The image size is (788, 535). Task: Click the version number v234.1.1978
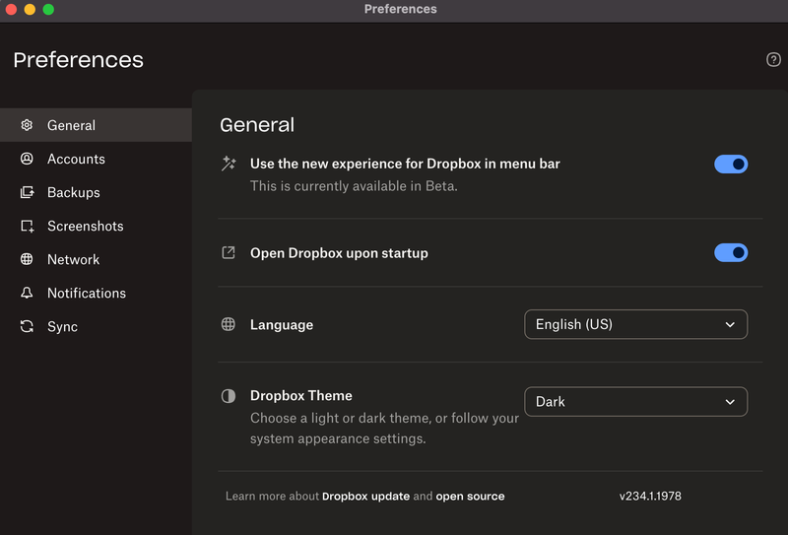click(x=650, y=497)
